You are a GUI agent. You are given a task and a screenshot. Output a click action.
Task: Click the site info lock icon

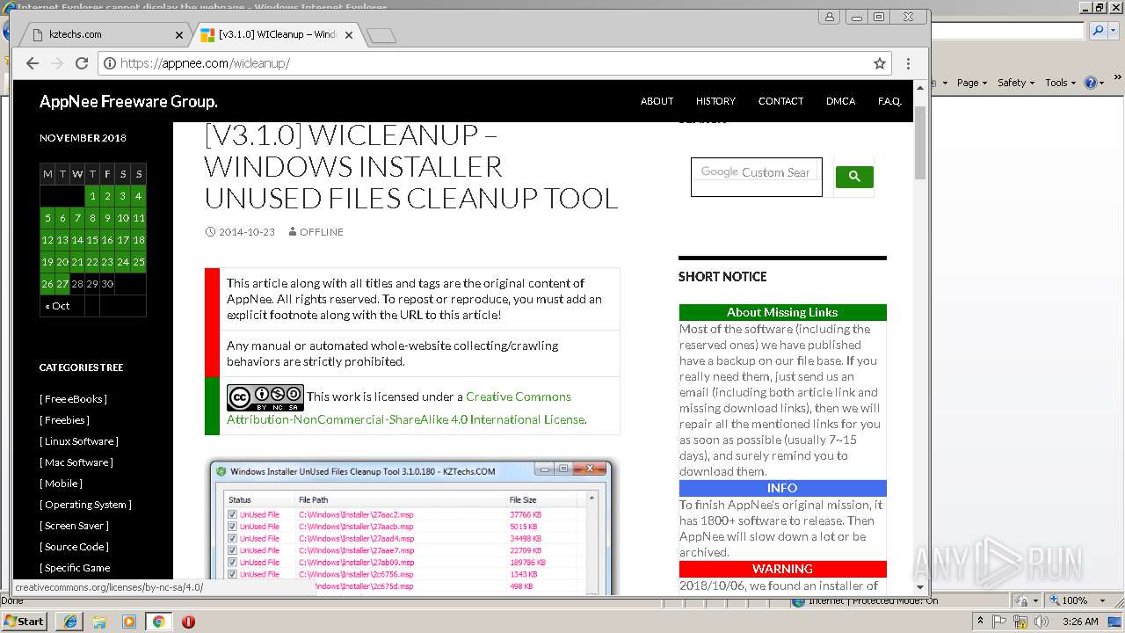110,63
